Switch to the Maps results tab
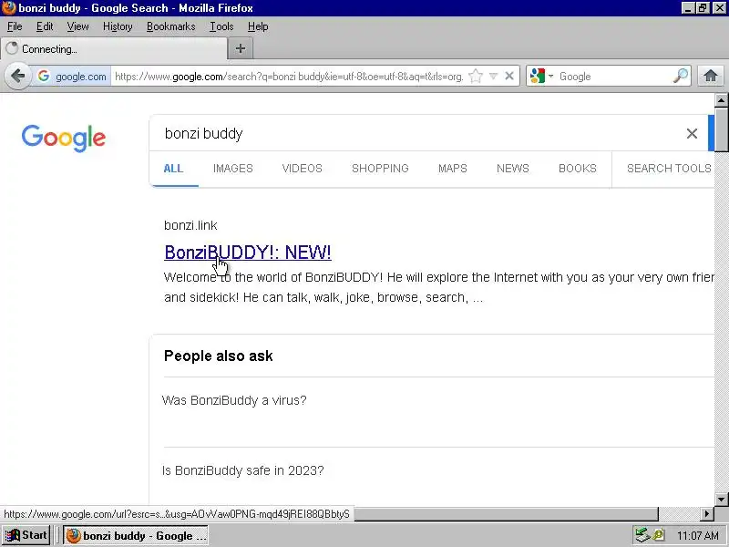Image resolution: width=729 pixels, height=547 pixels. pos(452,169)
